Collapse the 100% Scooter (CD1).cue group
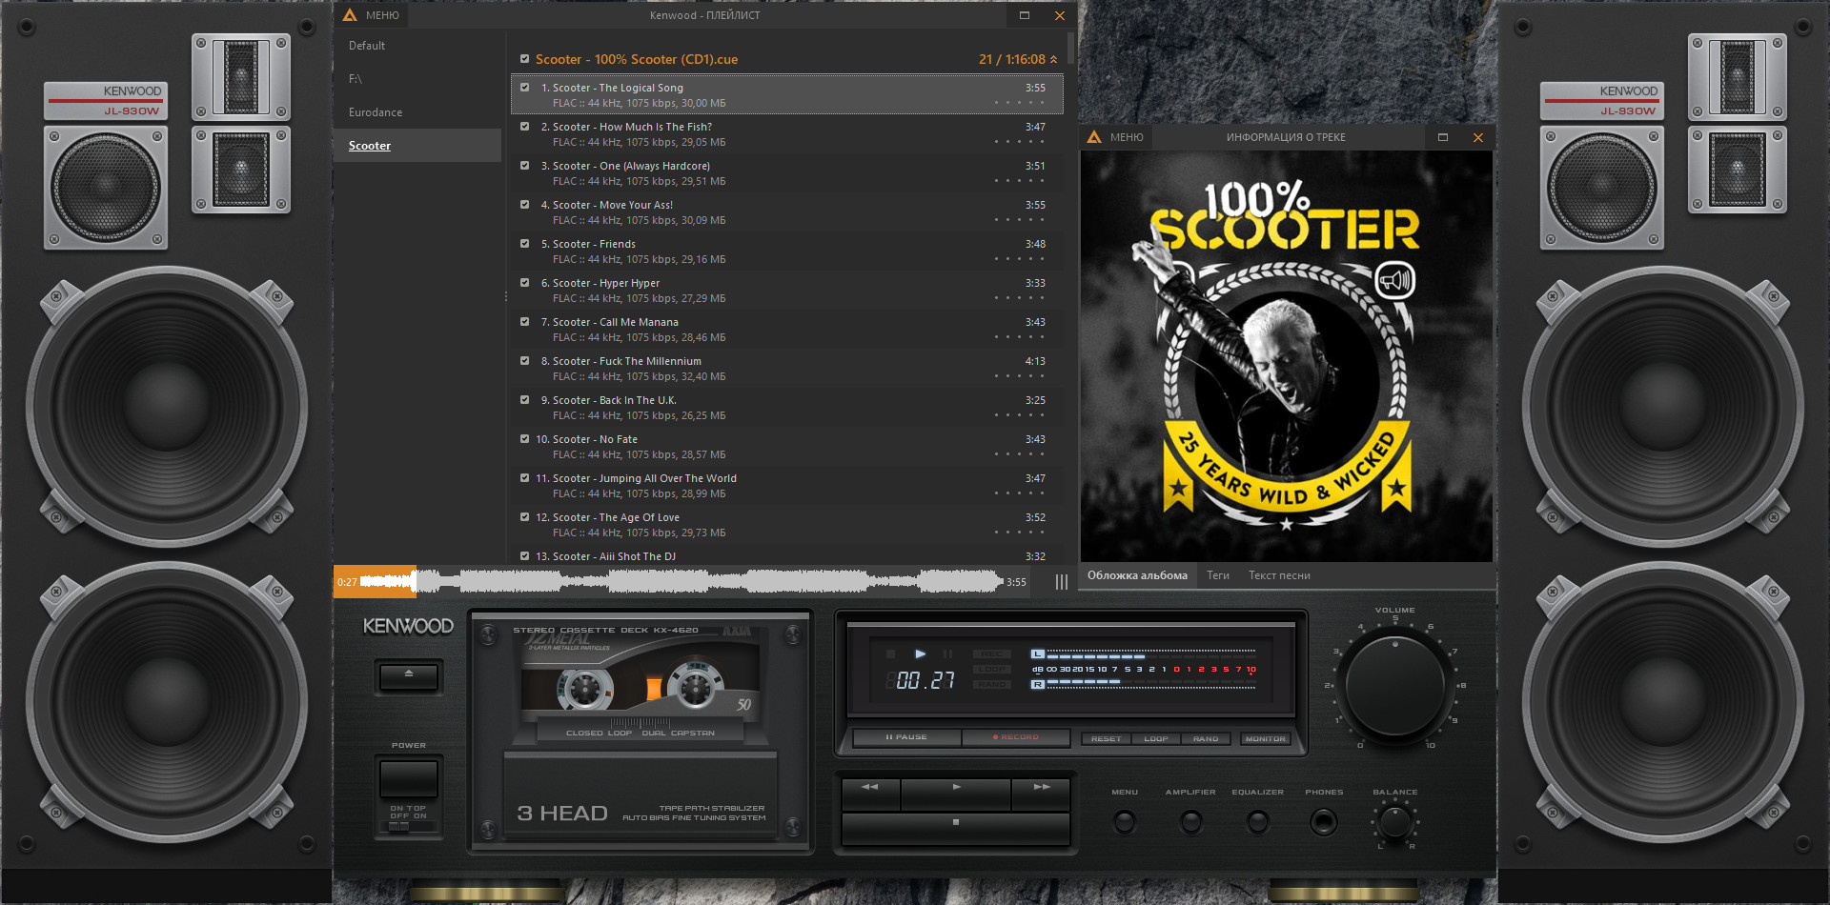 1054,59
